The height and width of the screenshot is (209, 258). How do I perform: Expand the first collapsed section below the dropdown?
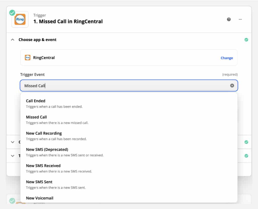(12, 142)
